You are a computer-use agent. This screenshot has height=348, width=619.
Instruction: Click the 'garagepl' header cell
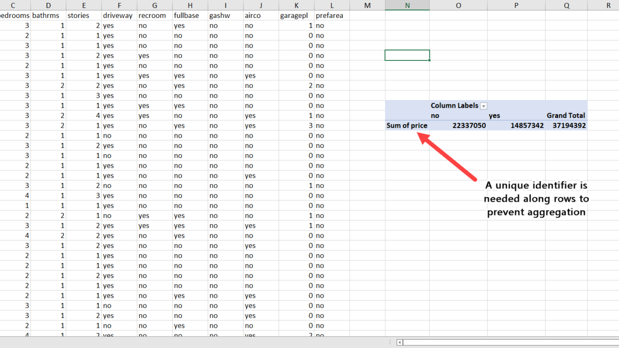(x=296, y=15)
